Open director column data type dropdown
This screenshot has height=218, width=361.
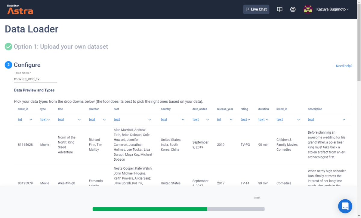tap(97, 120)
